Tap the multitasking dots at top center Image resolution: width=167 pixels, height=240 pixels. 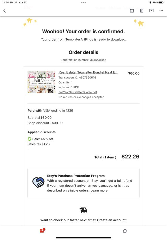click(x=83, y=3)
